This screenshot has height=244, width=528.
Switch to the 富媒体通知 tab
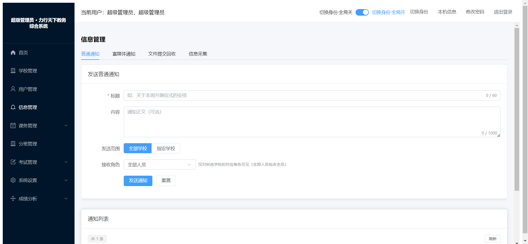pyautogui.click(x=124, y=54)
